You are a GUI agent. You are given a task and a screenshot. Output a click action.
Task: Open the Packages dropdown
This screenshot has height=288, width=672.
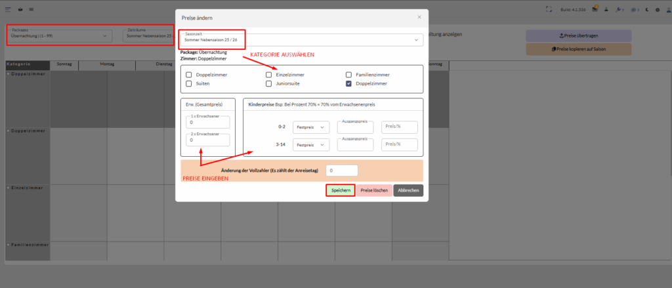58,35
